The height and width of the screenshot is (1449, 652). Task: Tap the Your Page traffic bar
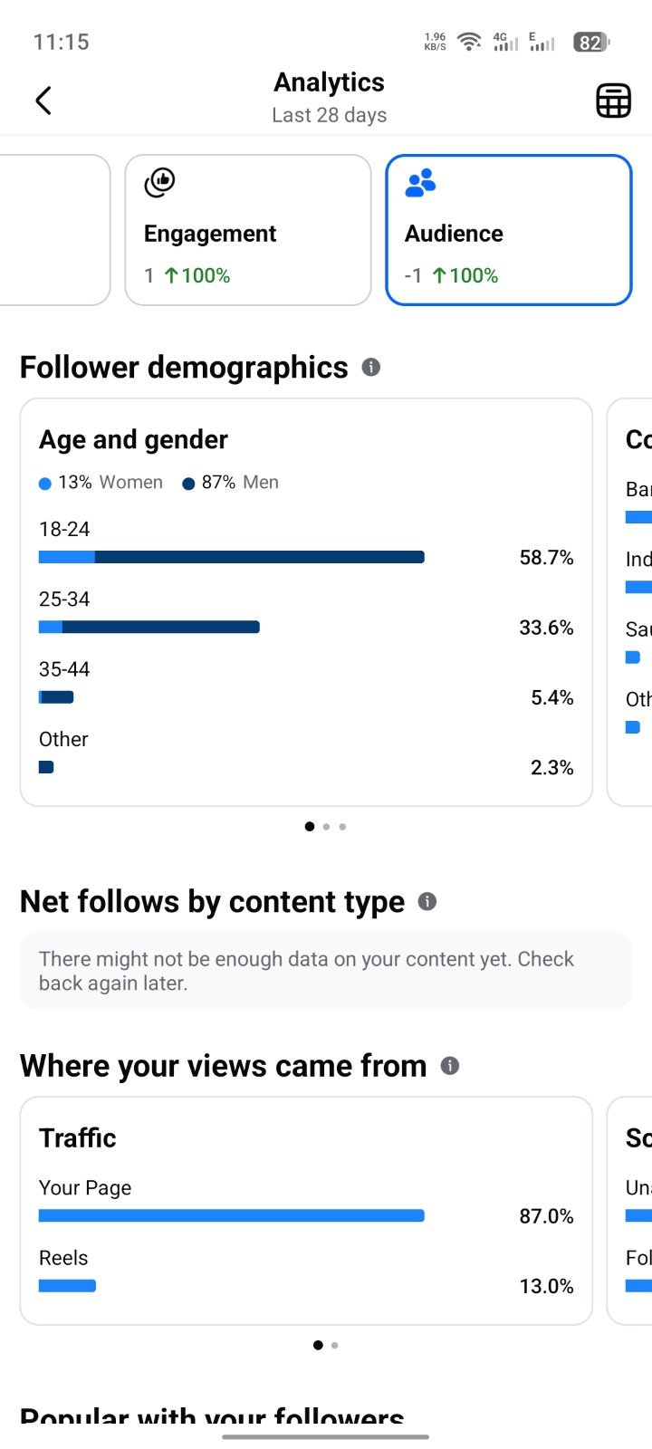232,1215
